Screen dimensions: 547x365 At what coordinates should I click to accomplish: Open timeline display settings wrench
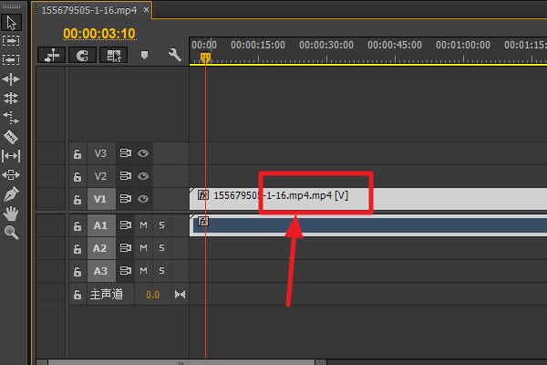tap(174, 55)
